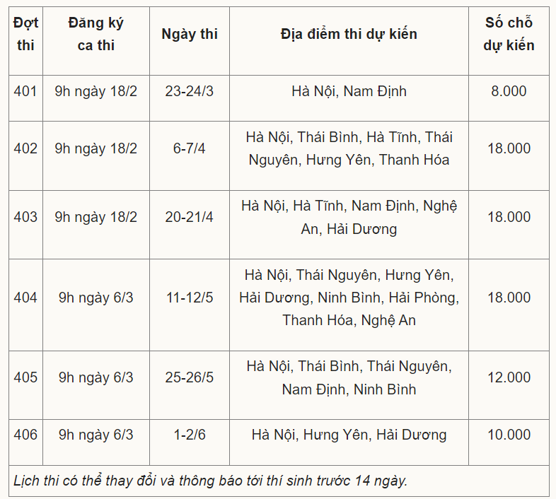Click the 'Hà Nội, Nam Định' location cell
The width and height of the screenshot is (556, 499).
click(349, 91)
